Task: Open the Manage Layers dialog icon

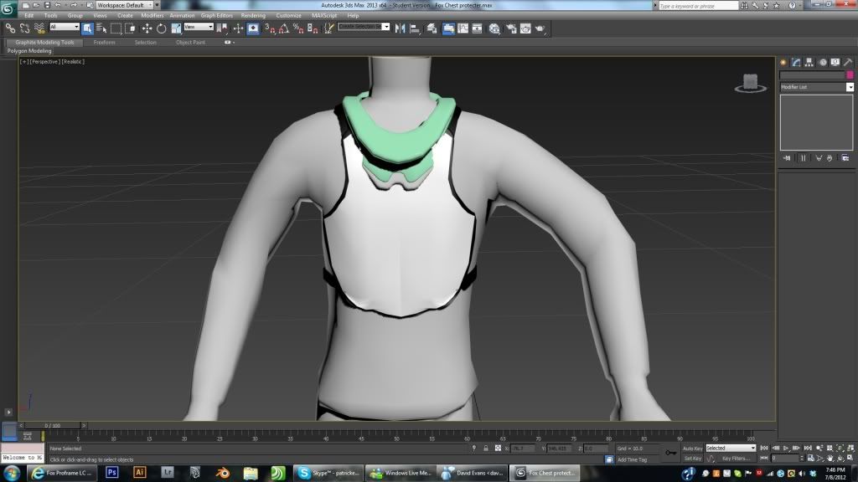Action: (x=432, y=28)
